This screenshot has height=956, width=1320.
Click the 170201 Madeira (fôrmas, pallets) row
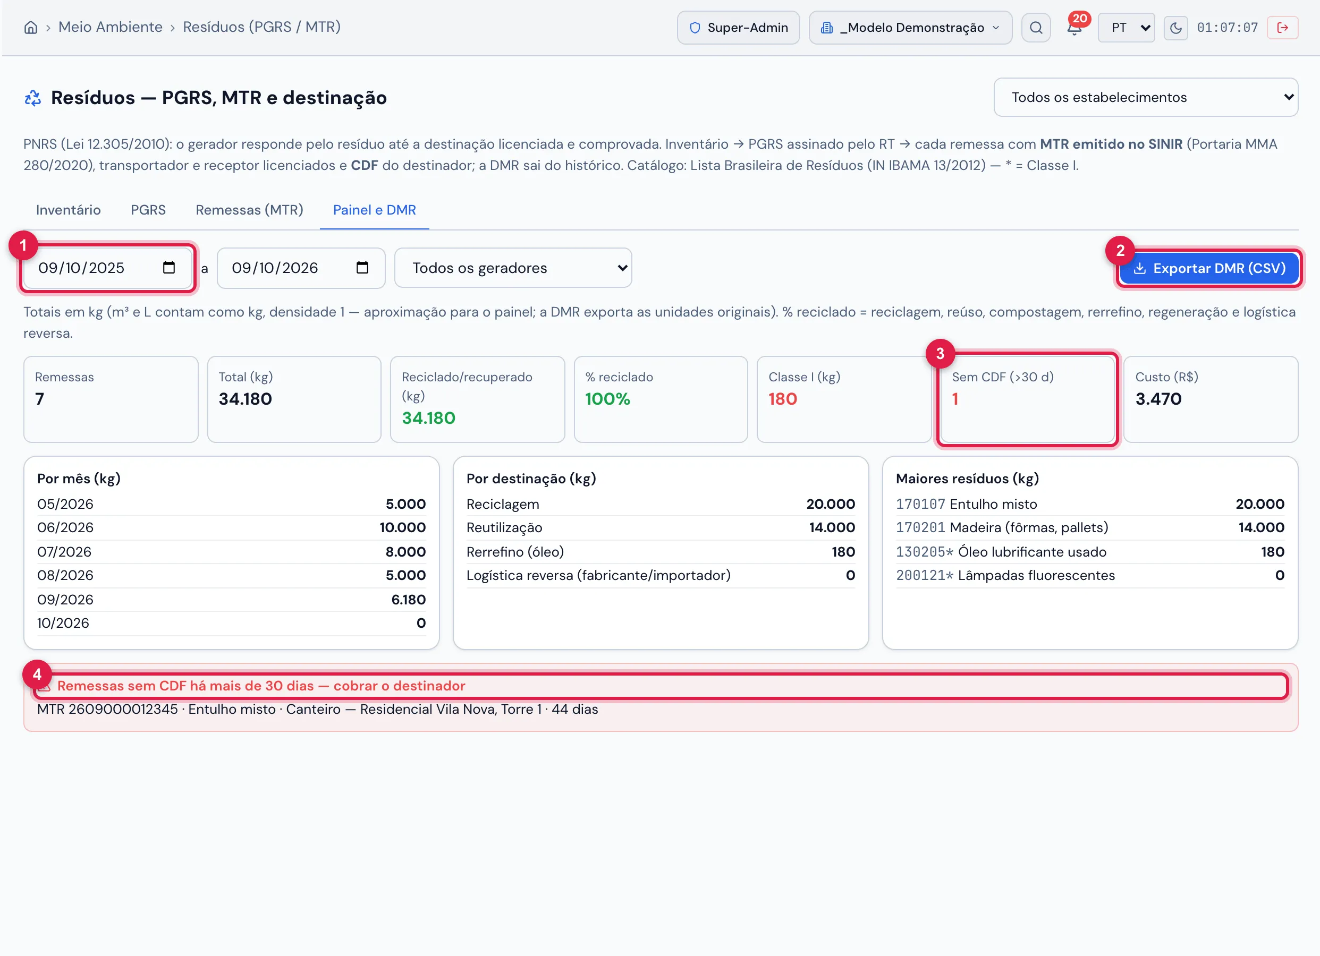[1090, 528]
